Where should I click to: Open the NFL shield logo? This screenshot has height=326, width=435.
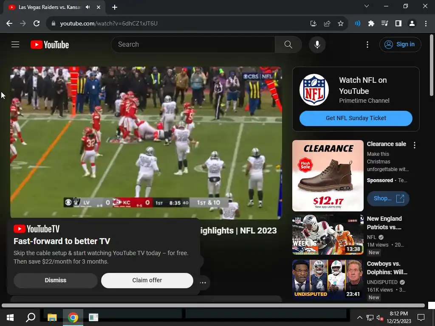pos(314,90)
